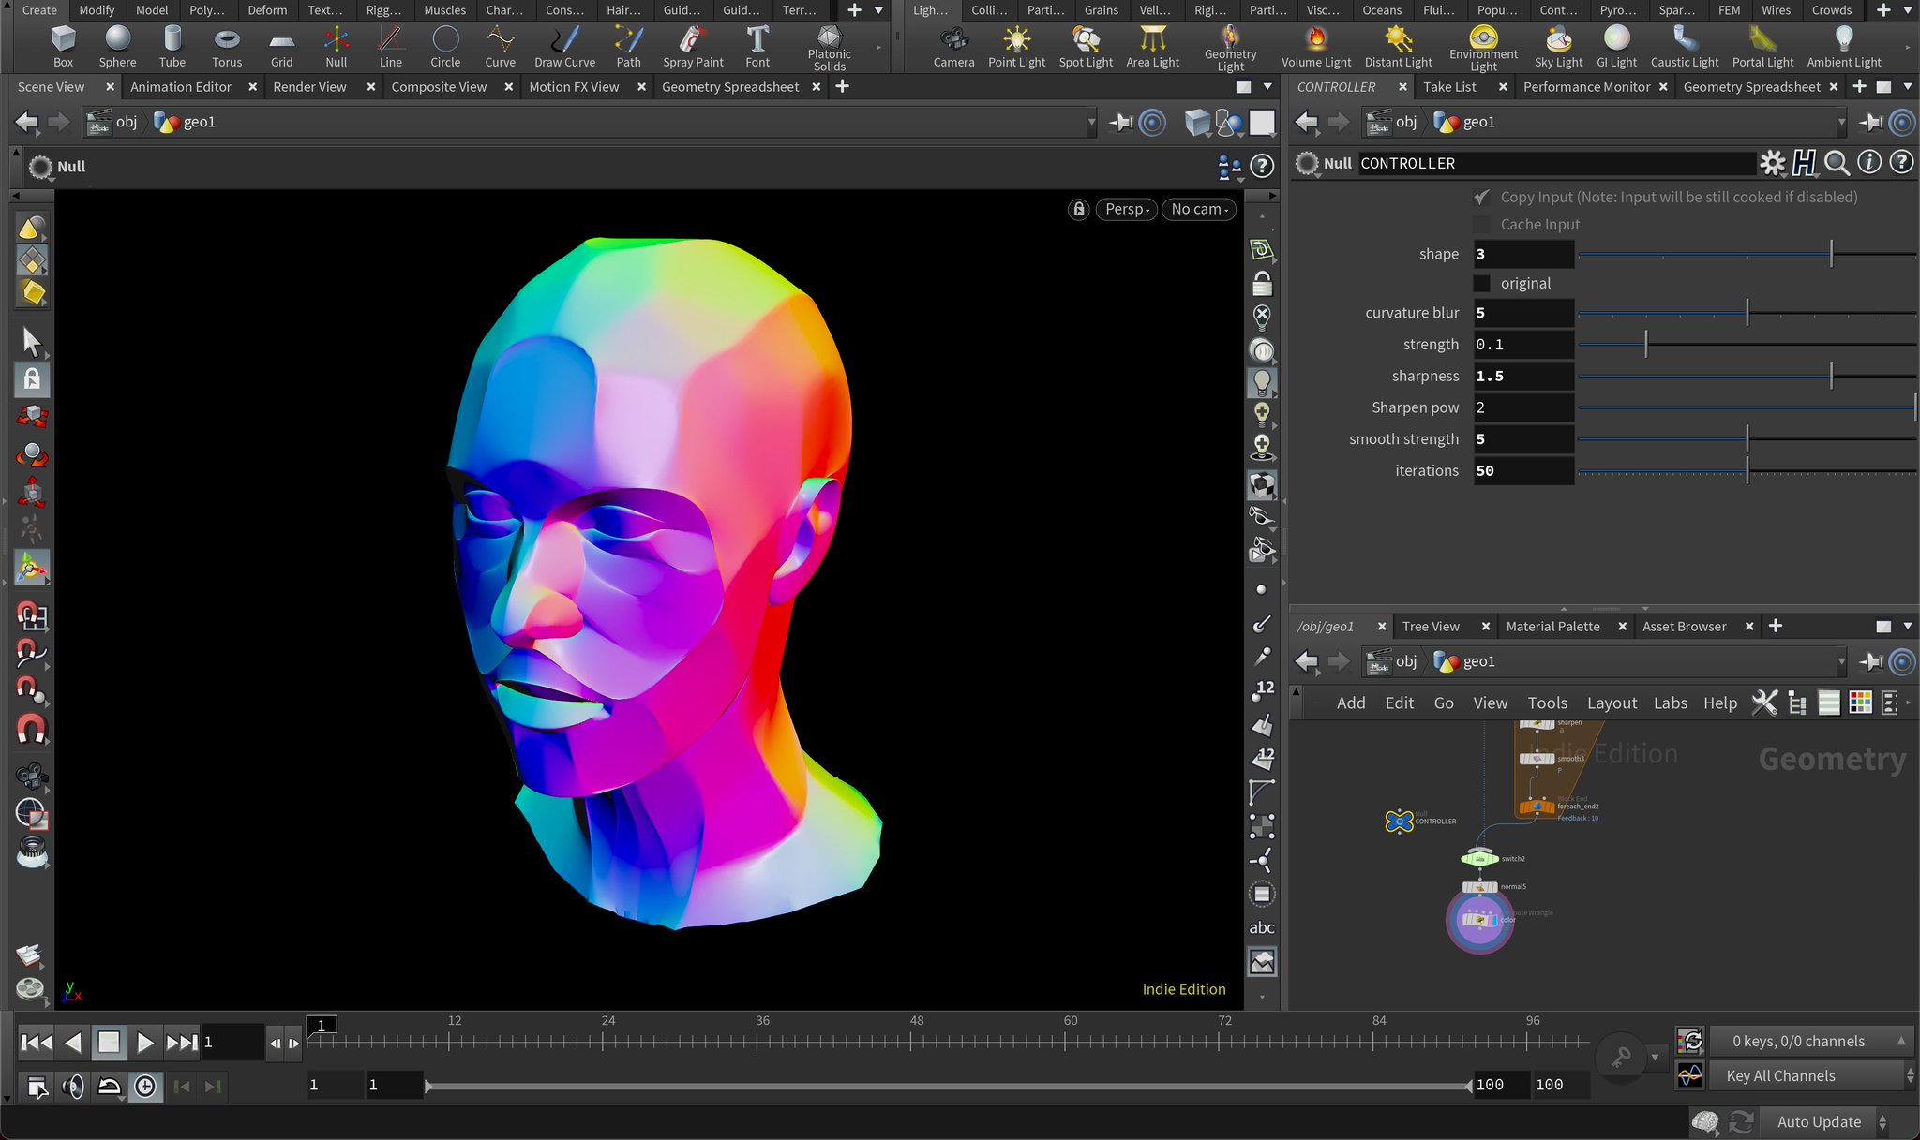The width and height of the screenshot is (1920, 1140).
Task: Enable the Cache Input checkbox
Action: pyautogui.click(x=1482, y=224)
